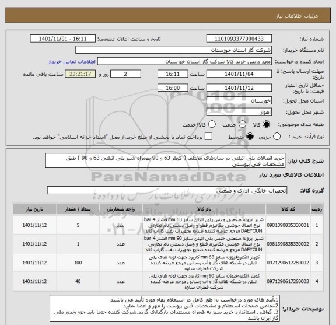336x325 pixels.
Task: Click the اطلاعات کالاهای مورد نیاز heading
Action: pos(291,175)
